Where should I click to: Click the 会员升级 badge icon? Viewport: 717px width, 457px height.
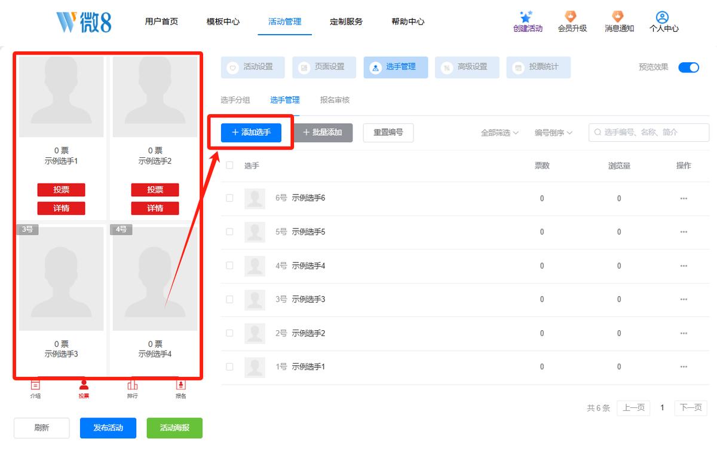[571, 17]
